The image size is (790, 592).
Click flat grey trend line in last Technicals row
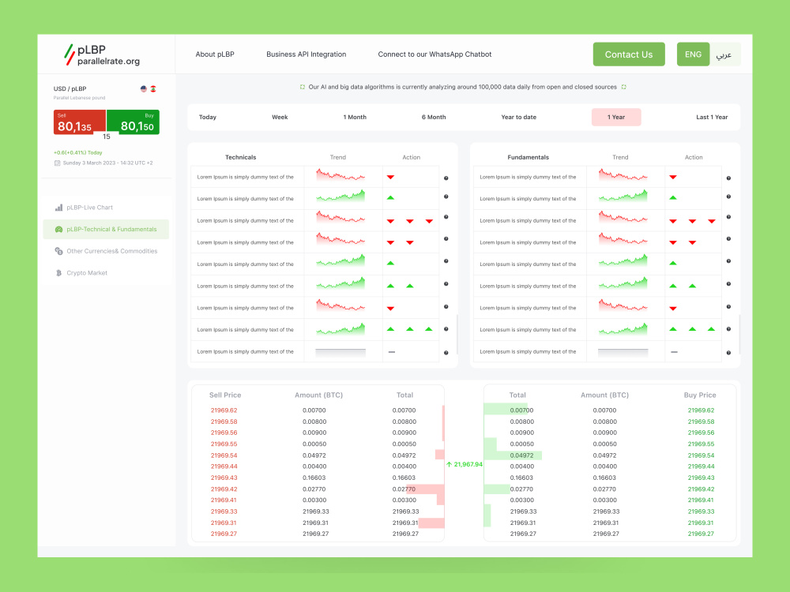coord(340,352)
